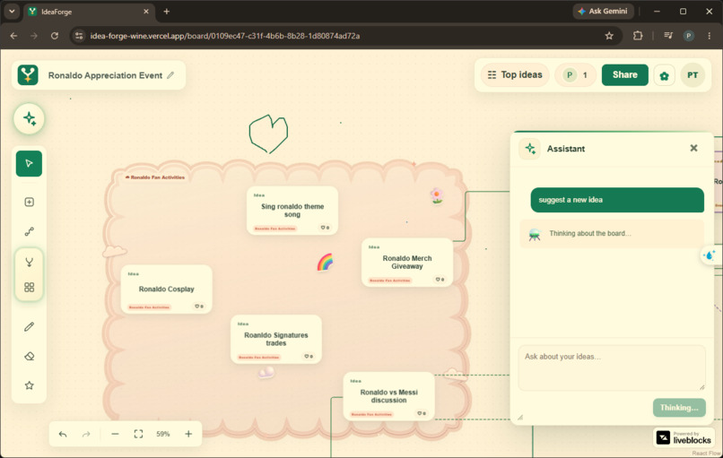This screenshot has height=458, width=723.
Task: Select the Sing ronaldo theme song card
Action: [292, 211]
